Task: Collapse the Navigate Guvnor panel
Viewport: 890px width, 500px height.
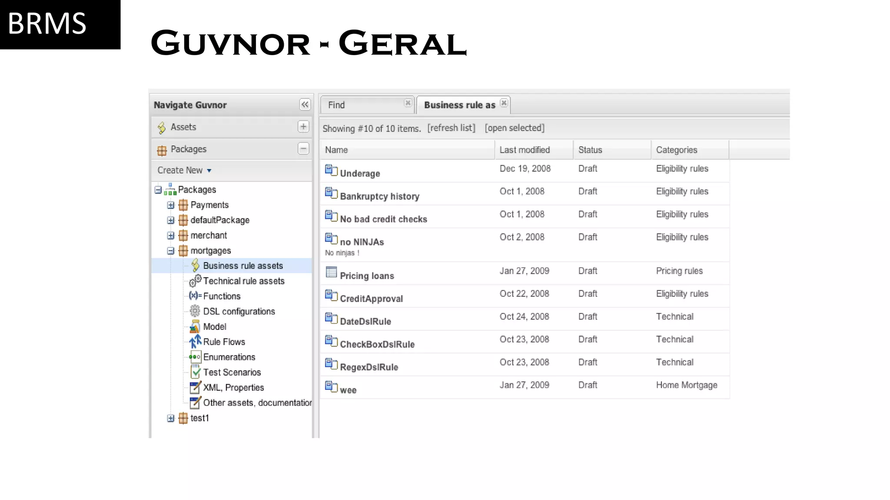Action: [305, 105]
